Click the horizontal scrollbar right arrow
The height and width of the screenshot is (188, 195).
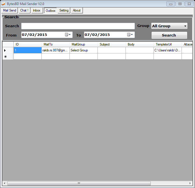pos(190,183)
